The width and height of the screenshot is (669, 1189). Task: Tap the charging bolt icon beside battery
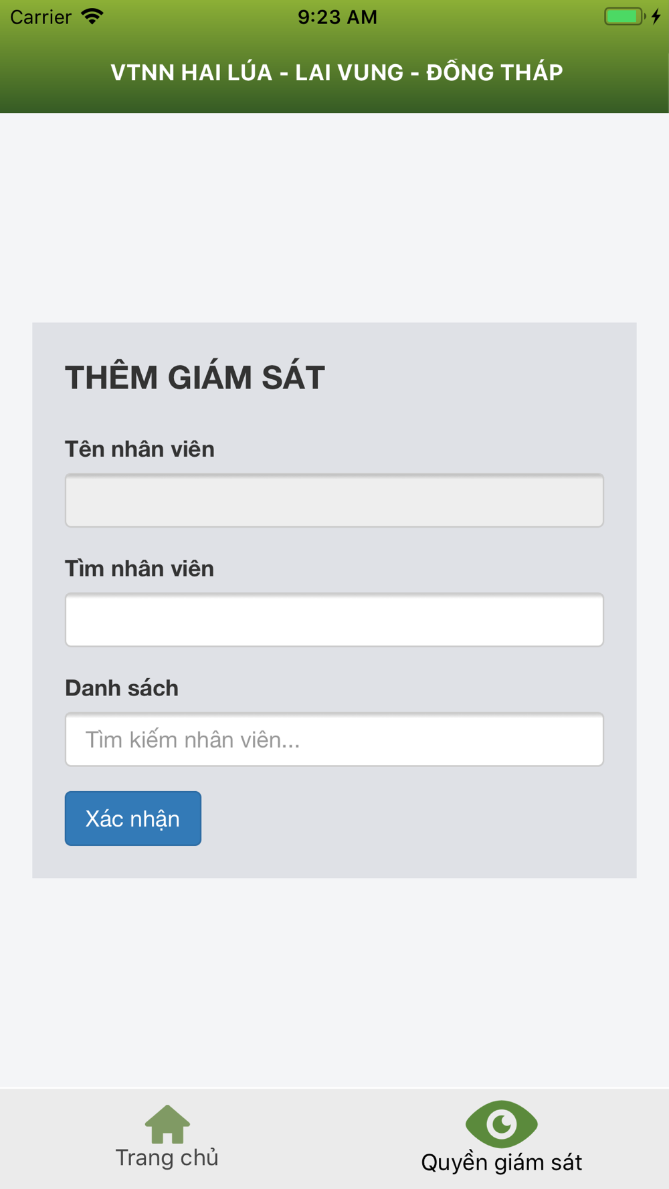656,17
